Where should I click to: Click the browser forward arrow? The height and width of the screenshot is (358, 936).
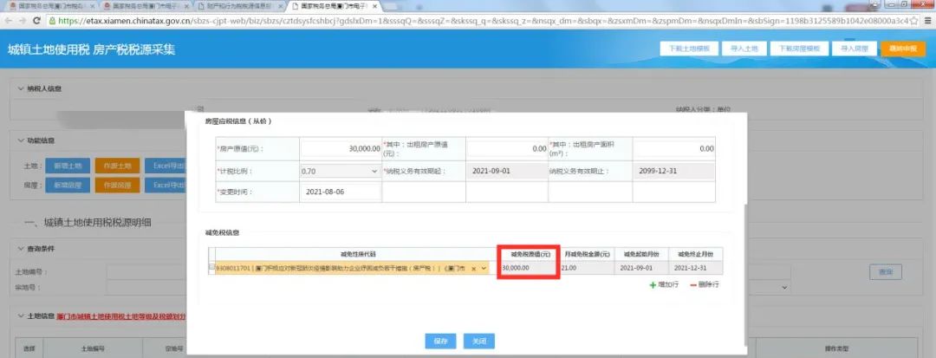(x=22, y=20)
